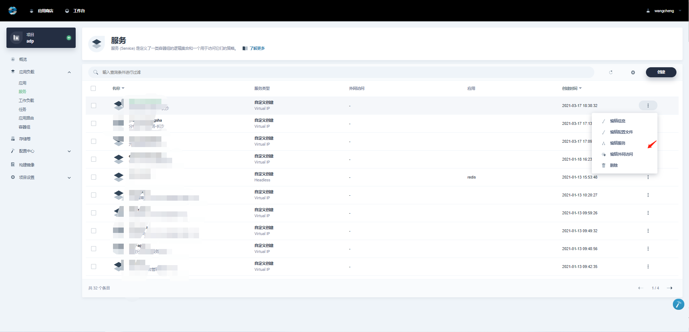Expand the 项目设置 section

[69, 178]
